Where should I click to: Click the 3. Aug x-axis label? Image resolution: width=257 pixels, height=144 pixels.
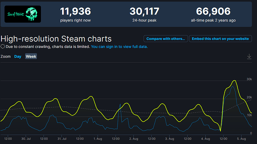(169, 139)
